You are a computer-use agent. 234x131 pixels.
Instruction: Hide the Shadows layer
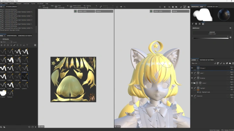(x=192, y=78)
